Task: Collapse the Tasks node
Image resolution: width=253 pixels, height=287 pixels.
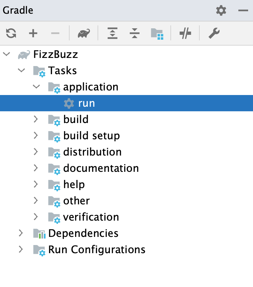Action: [21, 70]
